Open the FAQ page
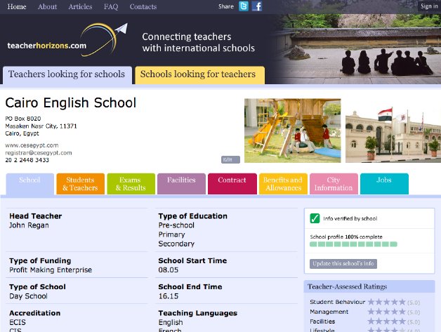This screenshot has height=332, width=441. point(111,6)
